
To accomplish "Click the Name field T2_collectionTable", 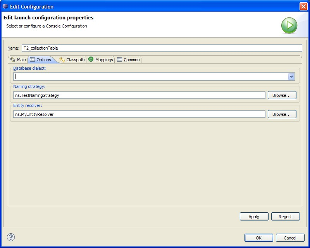I will coord(162,48).
